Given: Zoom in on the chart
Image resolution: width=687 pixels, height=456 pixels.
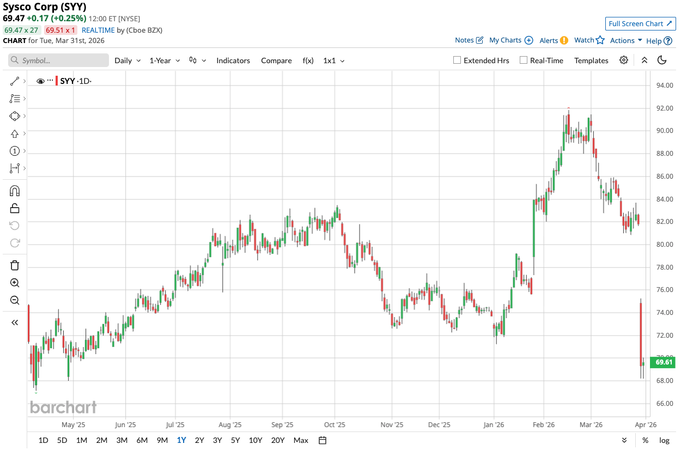Looking at the screenshot, I should (15, 283).
